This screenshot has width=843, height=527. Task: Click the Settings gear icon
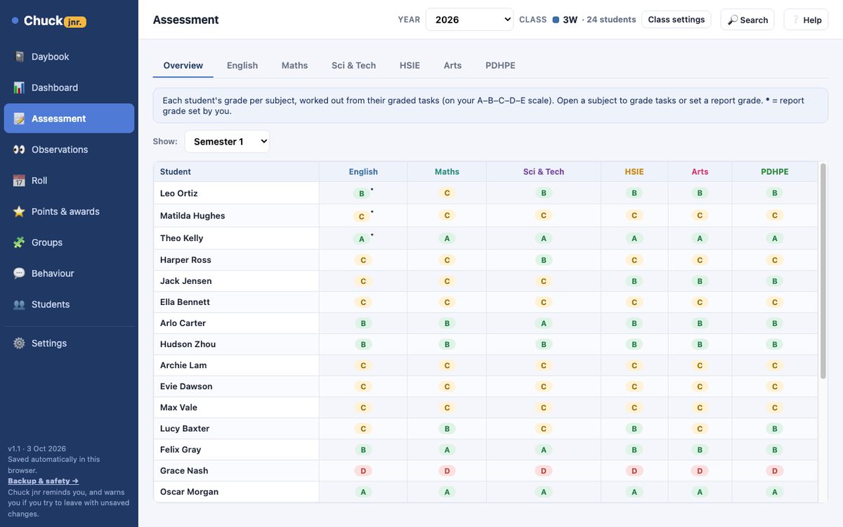click(19, 344)
